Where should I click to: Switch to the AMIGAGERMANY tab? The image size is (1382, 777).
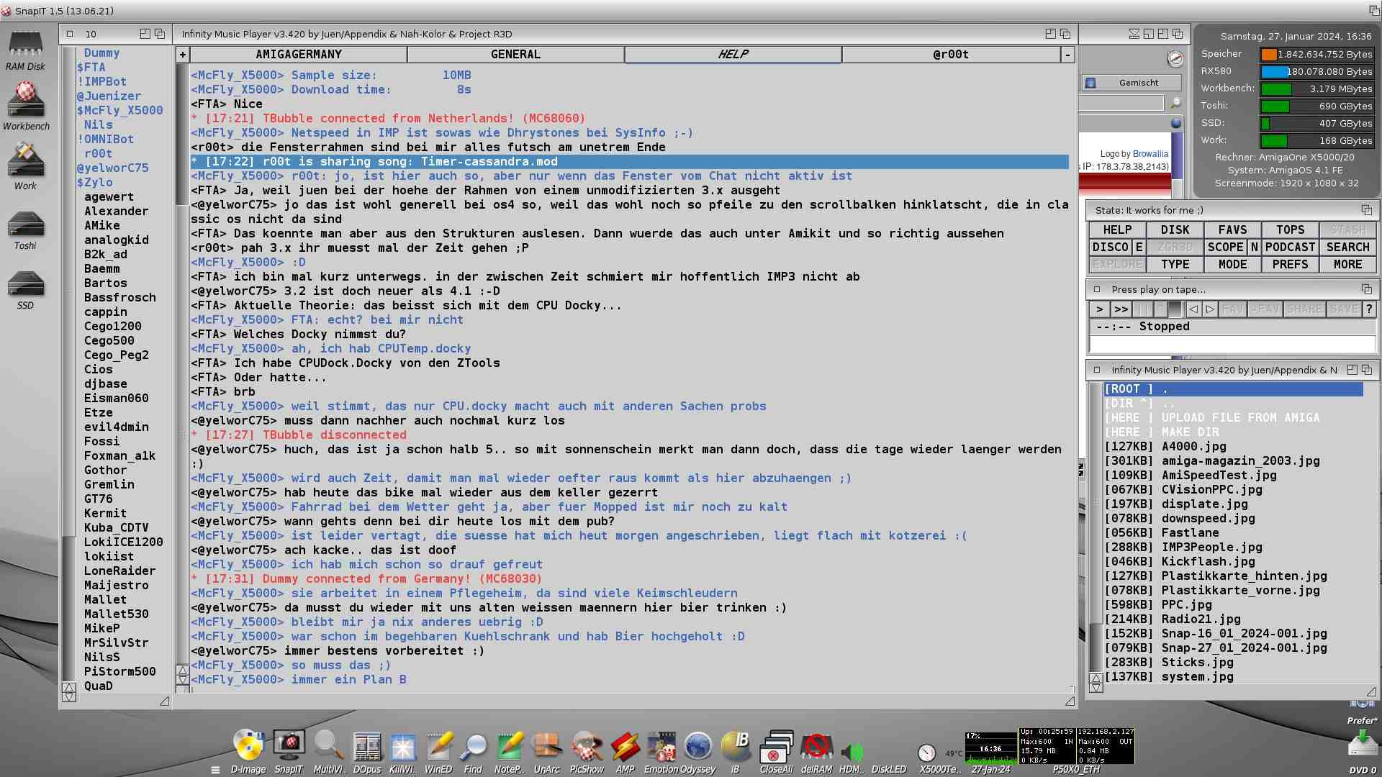[299, 55]
